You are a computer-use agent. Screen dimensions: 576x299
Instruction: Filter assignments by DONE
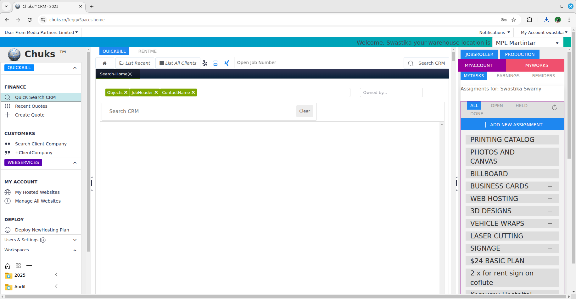tap(477, 114)
